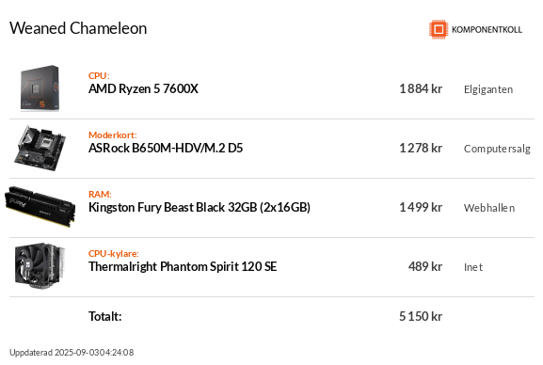Image resolution: width=543 pixels, height=365 pixels.
Task: Click the Komponentkoll chip logo icon
Action: pos(439,29)
